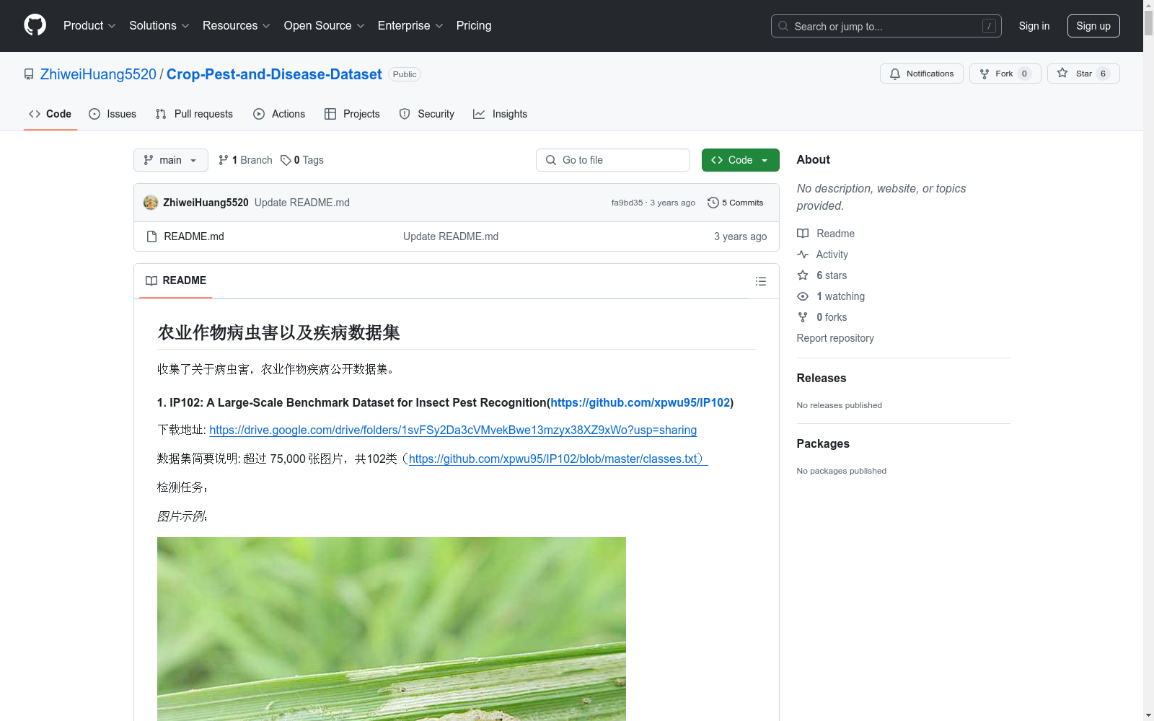Screen dimensions: 1154x721
Task: Click the Readme book icon in About sidebar
Action: 802,233
